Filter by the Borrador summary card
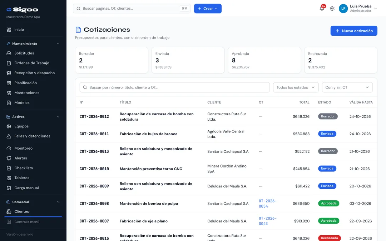This screenshot has height=241, width=386. point(112,60)
